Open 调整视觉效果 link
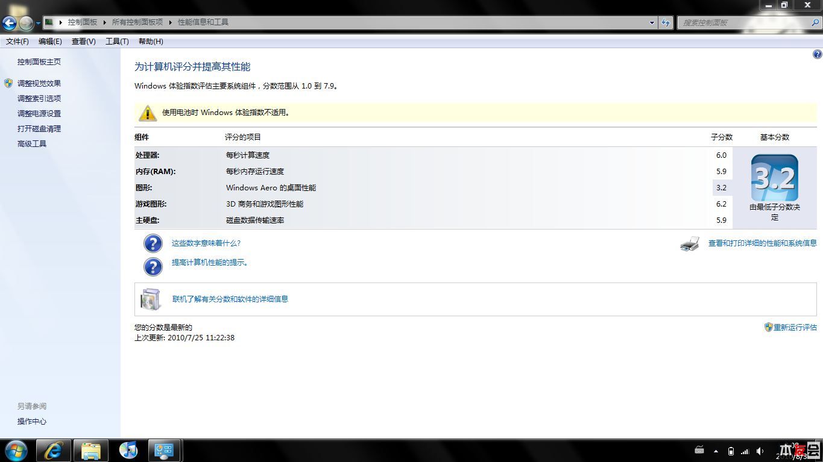 (39, 83)
